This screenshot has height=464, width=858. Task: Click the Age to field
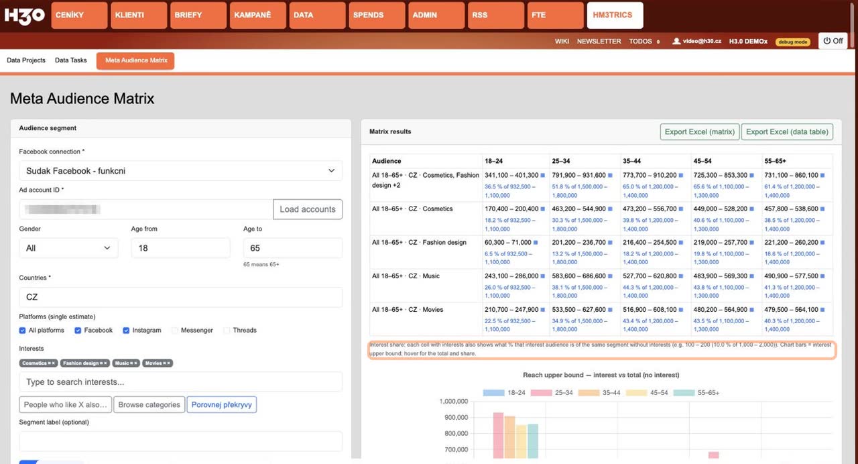coord(293,248)
